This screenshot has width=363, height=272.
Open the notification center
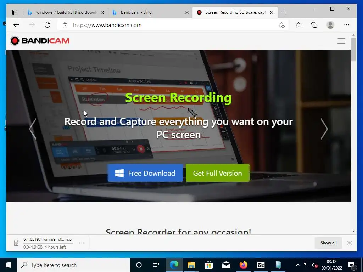(x=352, y=265)
